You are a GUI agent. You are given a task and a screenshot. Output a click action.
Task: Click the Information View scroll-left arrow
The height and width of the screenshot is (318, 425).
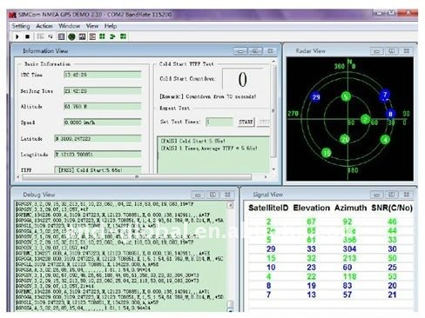click(18, 177)
